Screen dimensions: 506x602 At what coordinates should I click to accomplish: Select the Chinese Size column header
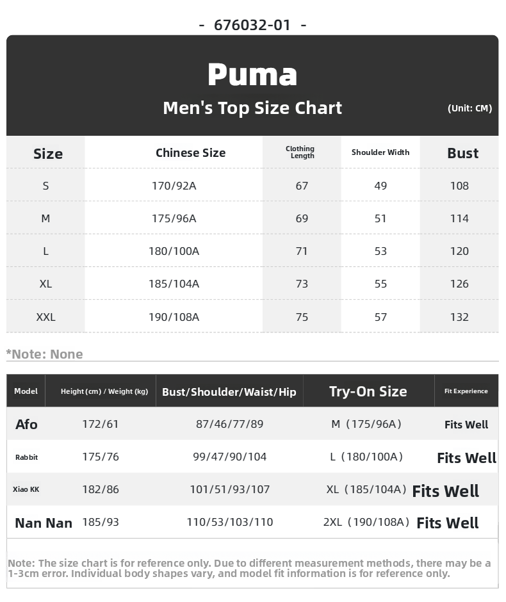pos(190,153)
